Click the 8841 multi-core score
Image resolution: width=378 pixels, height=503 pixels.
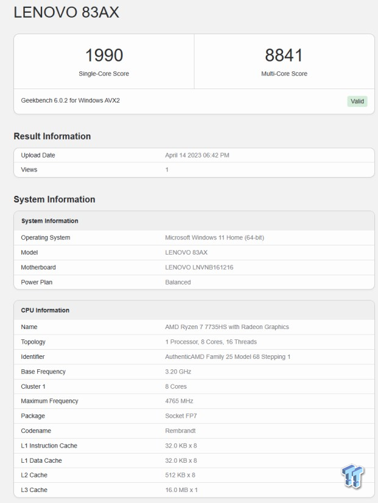(284, 55)
